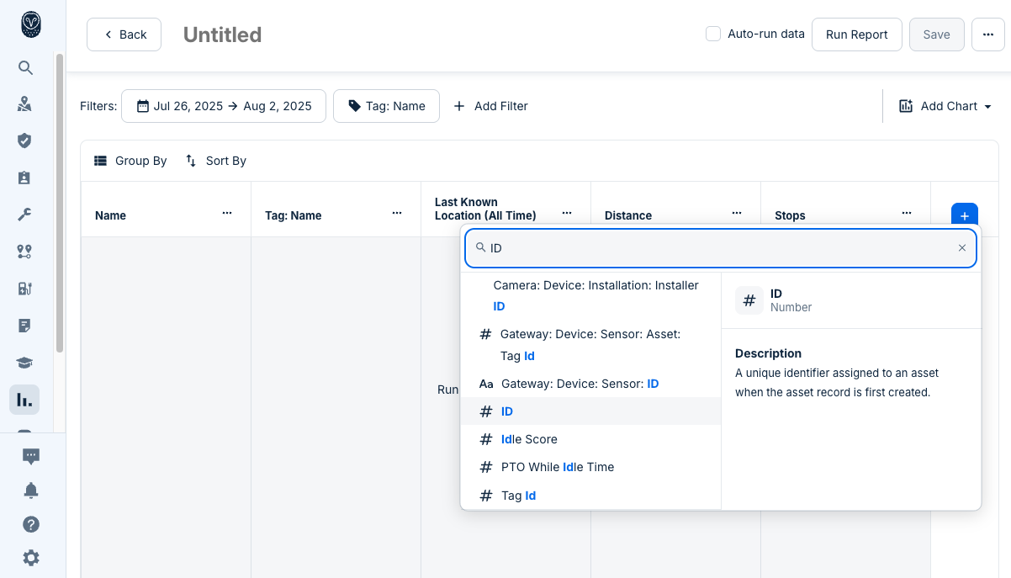Open the Name column options menu

pyautogui.click(x=227, y=214)
